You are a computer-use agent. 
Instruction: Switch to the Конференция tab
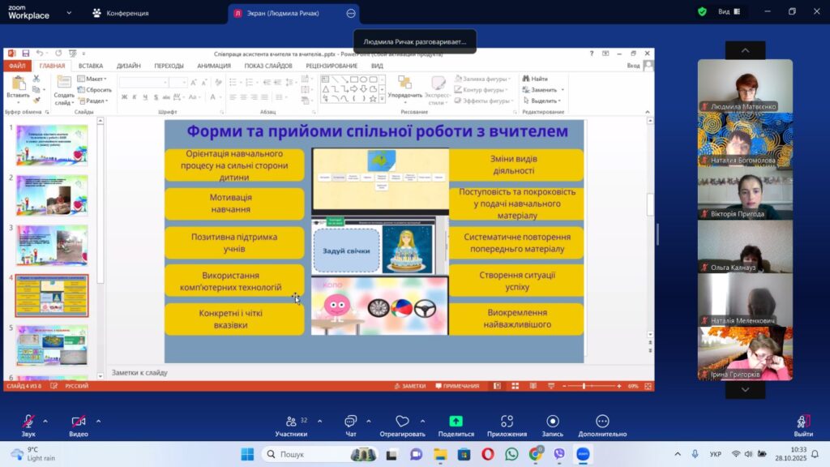tap(120, 13)
